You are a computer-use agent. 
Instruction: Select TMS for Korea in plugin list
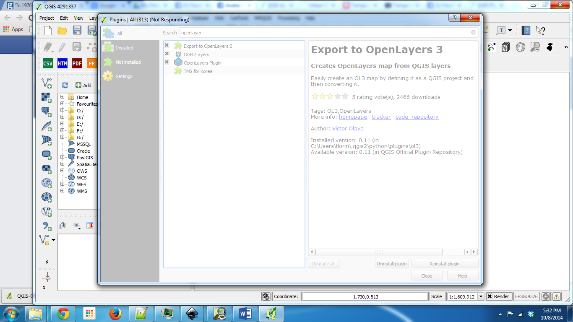198,71
